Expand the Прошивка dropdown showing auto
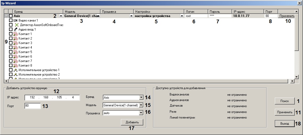This screenshot has height=135, width=303. pos(141,113)
